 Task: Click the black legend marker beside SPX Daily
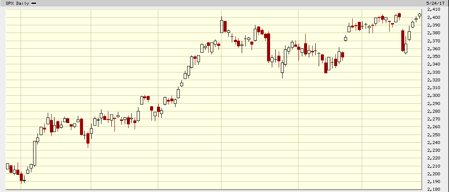(x=34, y=3)
